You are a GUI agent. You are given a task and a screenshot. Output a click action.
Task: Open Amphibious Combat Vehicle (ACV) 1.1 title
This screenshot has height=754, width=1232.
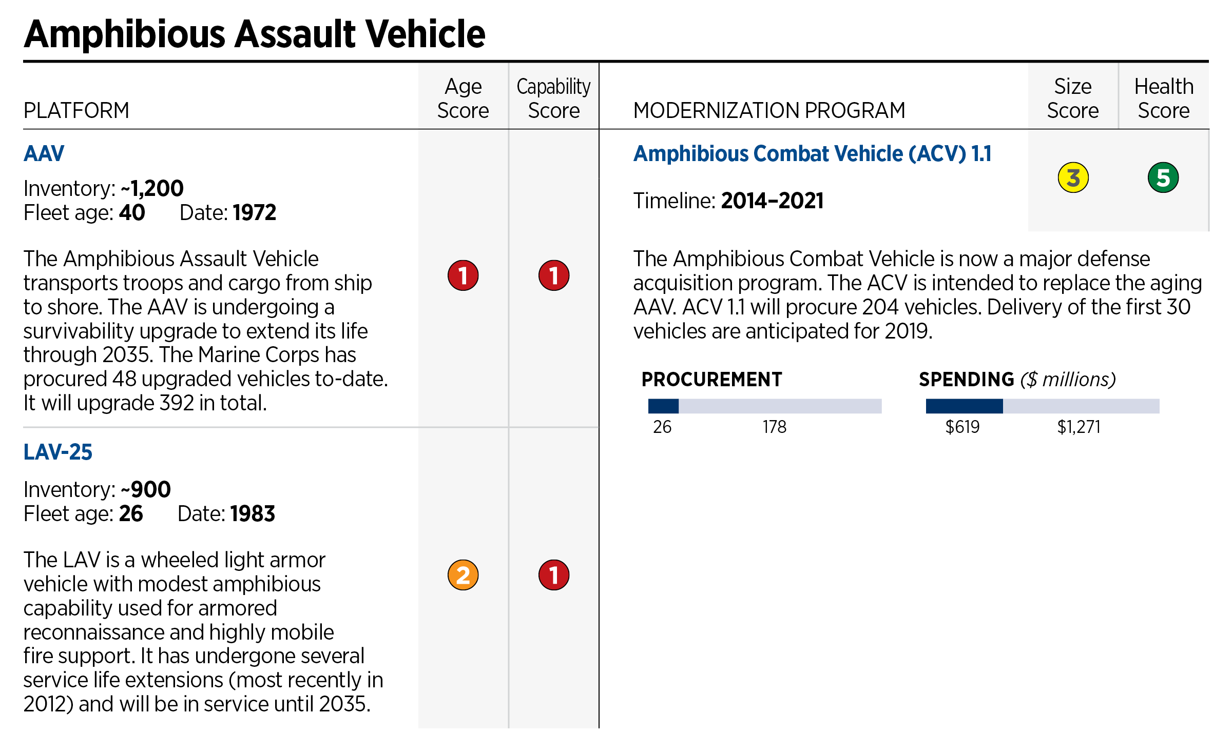tap(812, 154)
